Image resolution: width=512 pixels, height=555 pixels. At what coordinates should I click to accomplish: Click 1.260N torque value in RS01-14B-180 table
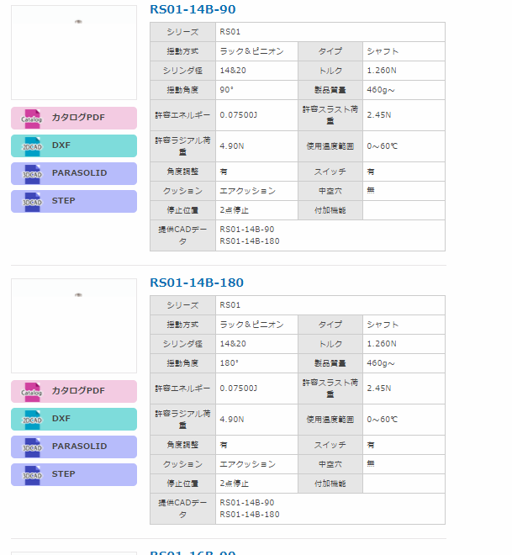[x=382, y=344]
